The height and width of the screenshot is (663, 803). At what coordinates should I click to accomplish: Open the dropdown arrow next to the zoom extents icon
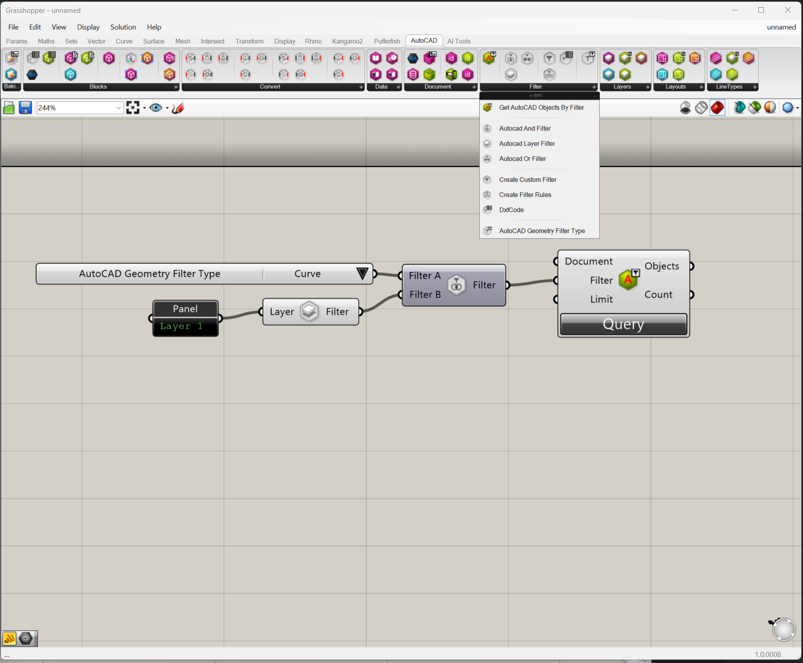[144, 108]
